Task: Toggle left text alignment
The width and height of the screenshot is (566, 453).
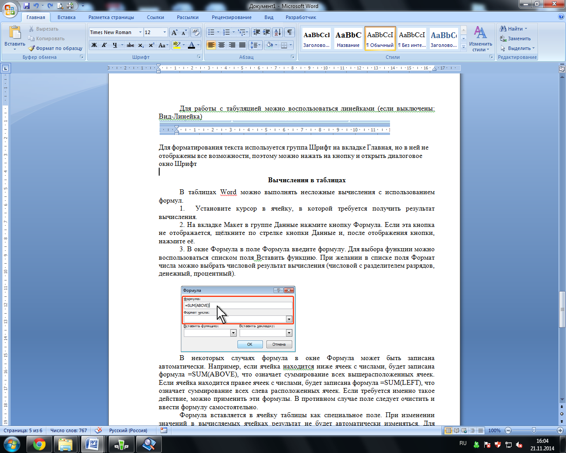Action: tap(211, 45)
